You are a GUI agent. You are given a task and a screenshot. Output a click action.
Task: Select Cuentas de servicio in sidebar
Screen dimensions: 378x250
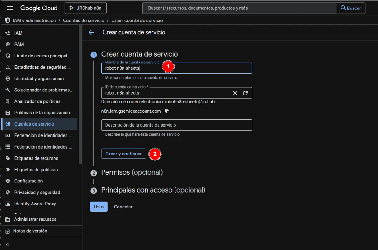point(39,124)
